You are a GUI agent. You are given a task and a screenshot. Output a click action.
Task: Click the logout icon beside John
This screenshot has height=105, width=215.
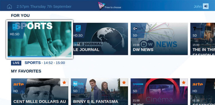[206, 6]
